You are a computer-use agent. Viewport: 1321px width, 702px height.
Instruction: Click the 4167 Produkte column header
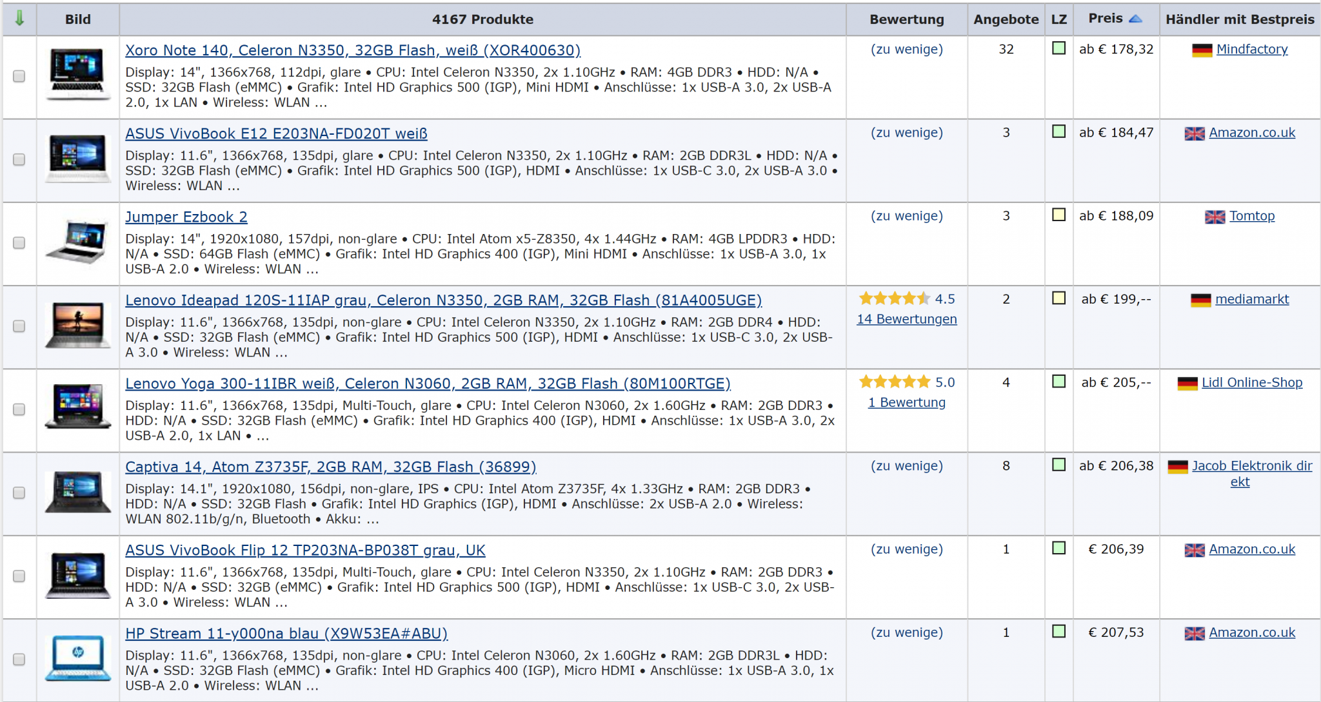tap(482, 19)
